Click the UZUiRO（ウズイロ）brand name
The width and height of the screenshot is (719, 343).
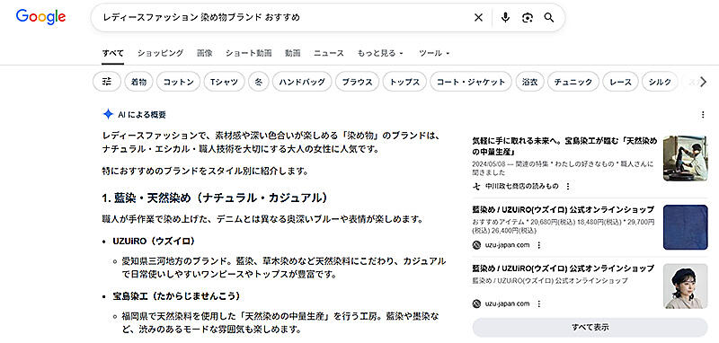tap(154, 241)
